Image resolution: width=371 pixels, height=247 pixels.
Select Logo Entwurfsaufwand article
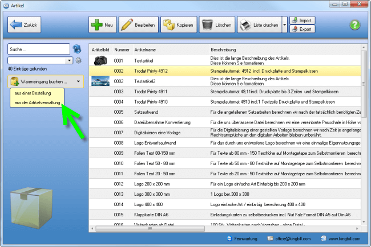point(225,143)
